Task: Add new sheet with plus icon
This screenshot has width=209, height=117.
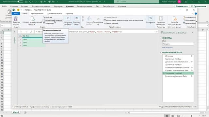Action: pos(25,113)
